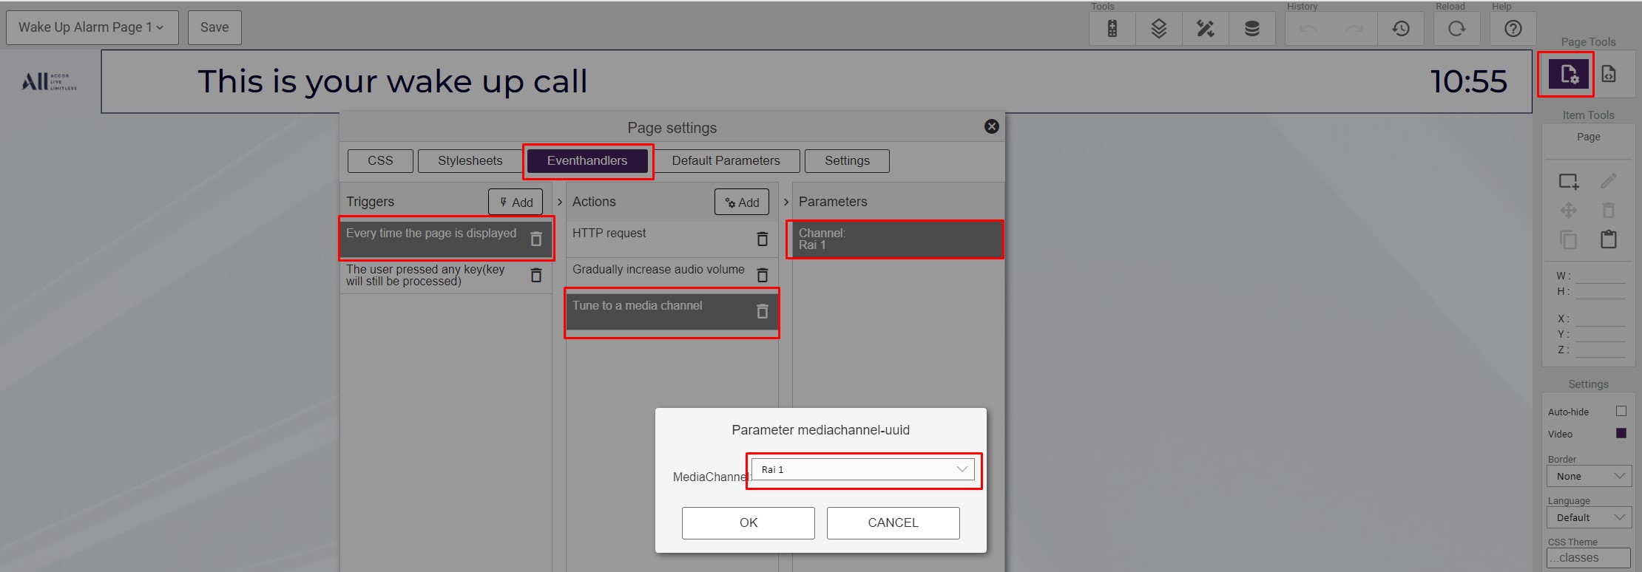
Task: Switch to the Stylesheets tab
Action: click(x=470, y=160)
